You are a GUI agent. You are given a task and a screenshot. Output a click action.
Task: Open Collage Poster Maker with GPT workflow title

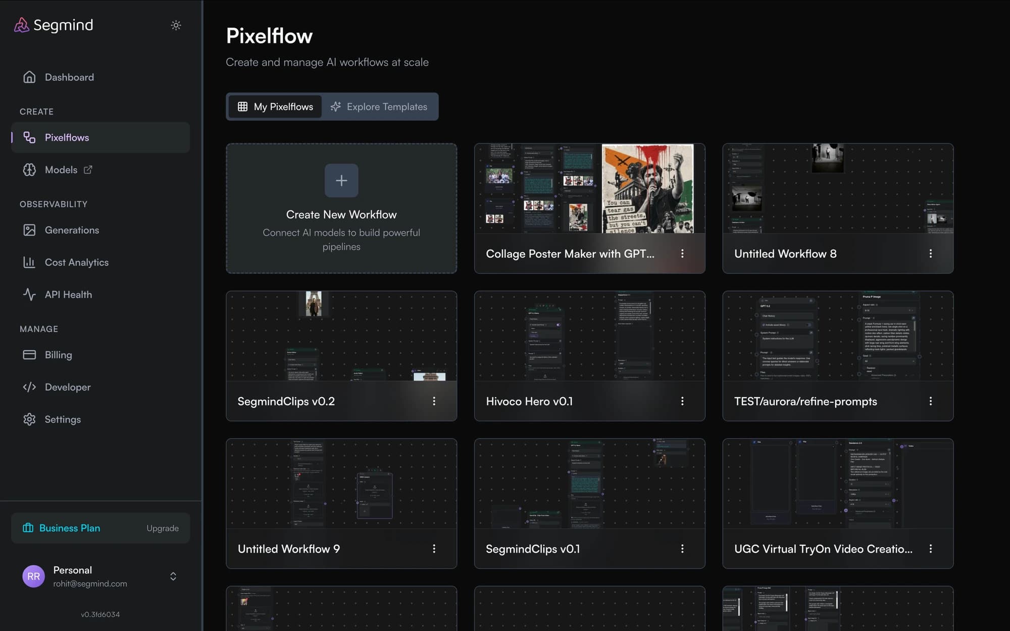click(570, 253)
